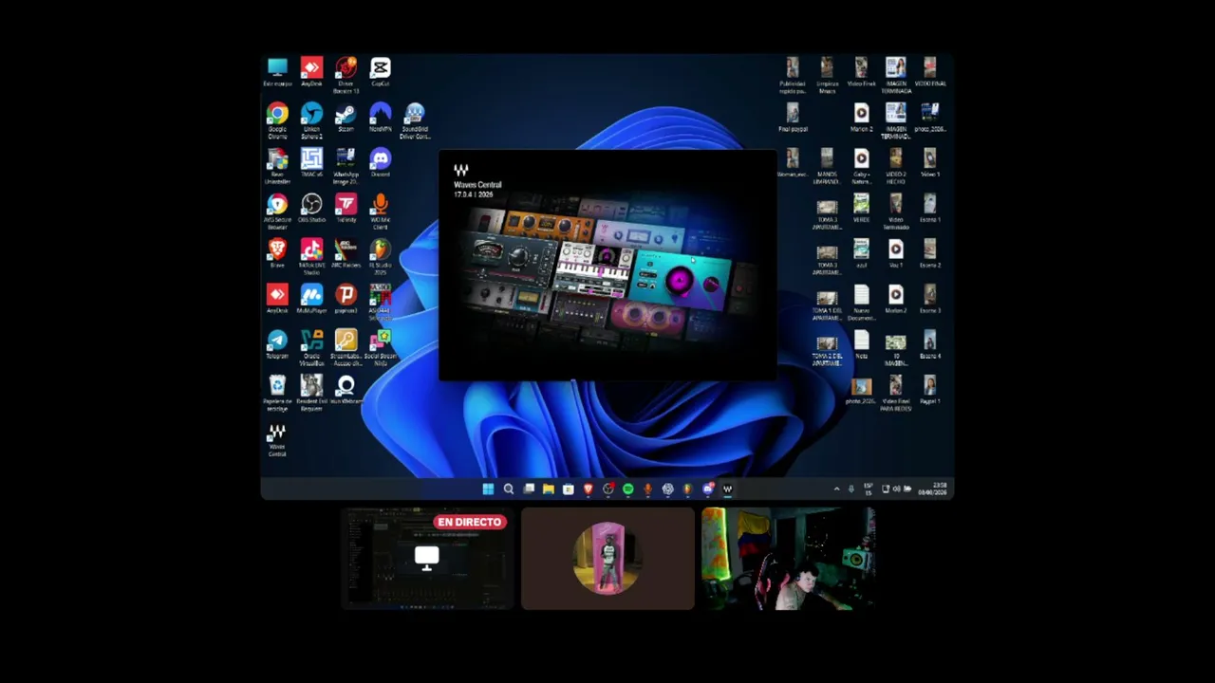The width and height of the screenshot is (1215, 683).
Task: Select the Paypal 1 file
Action: pos(929,391)
